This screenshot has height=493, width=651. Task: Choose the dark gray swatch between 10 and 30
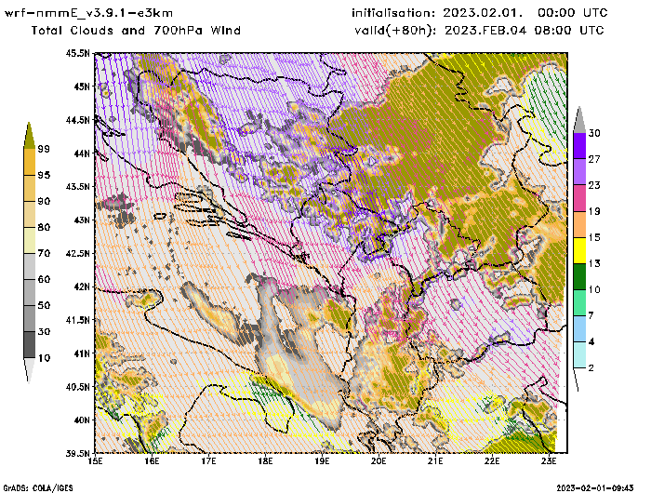[29, 345]
